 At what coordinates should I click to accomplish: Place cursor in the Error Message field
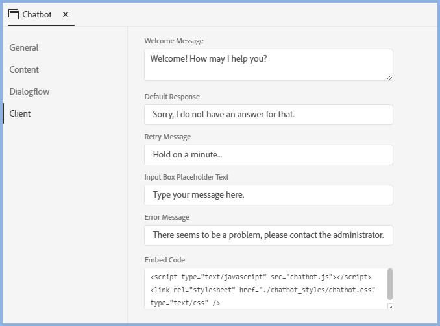point(268,235)
